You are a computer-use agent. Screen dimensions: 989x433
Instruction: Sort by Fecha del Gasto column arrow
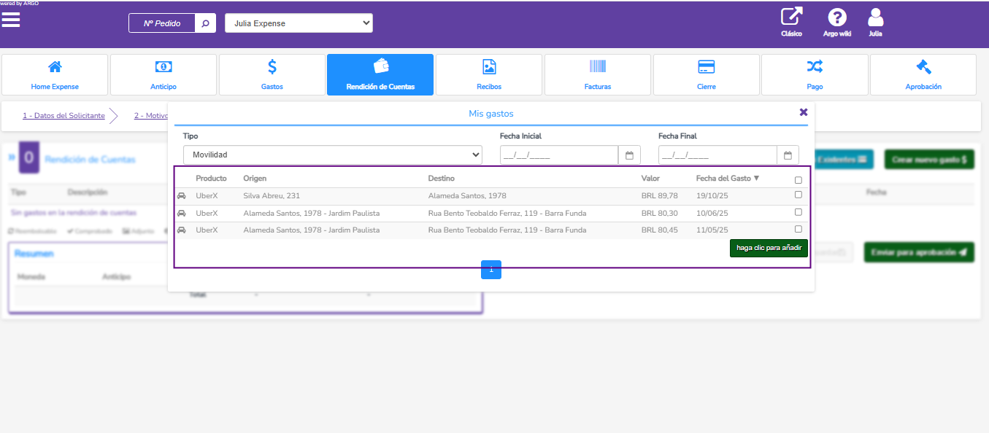(756, 179)
